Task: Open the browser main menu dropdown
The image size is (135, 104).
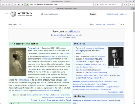Action: point(131,4)
